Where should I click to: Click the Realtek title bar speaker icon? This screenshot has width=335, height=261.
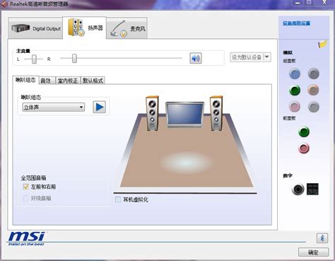point(4,4)
